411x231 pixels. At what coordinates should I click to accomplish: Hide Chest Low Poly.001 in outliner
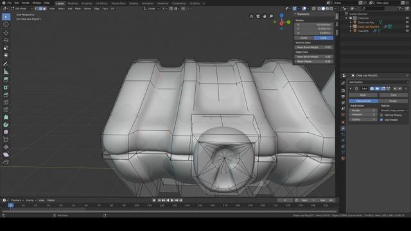pos(407,27)
